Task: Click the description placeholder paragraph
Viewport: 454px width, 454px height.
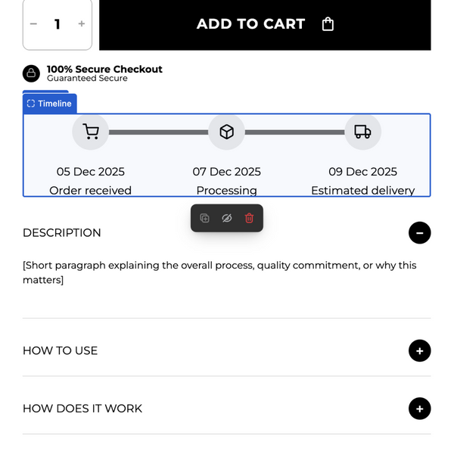Action: click(x=219, y=272)
